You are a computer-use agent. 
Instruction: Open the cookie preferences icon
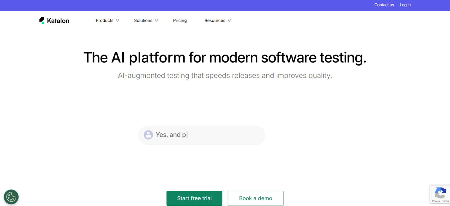click(11, 197)
